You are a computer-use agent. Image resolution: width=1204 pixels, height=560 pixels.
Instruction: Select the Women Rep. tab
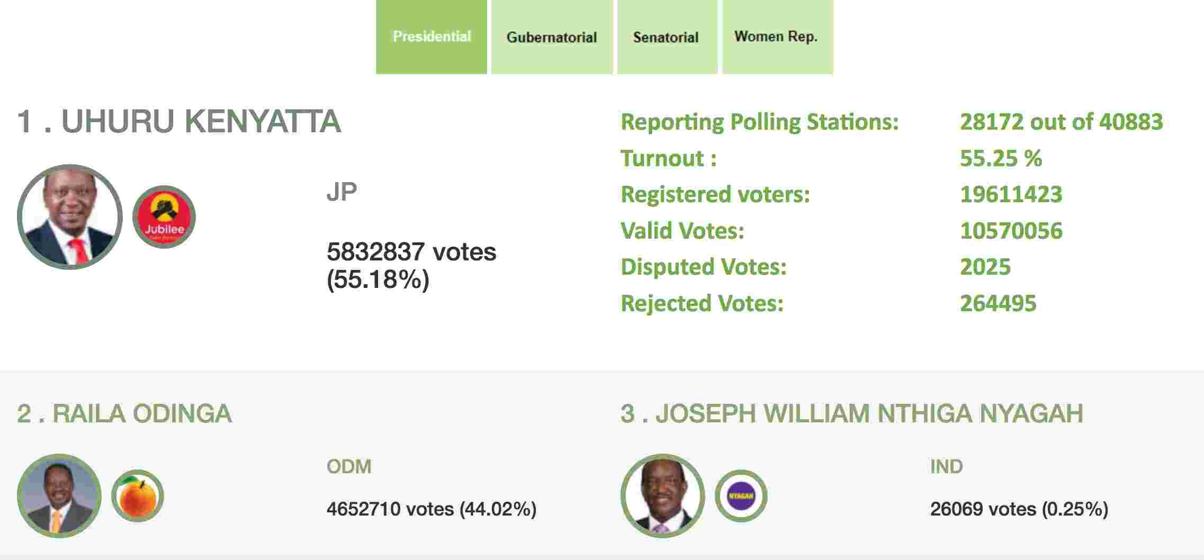click(x=776, y=37)
